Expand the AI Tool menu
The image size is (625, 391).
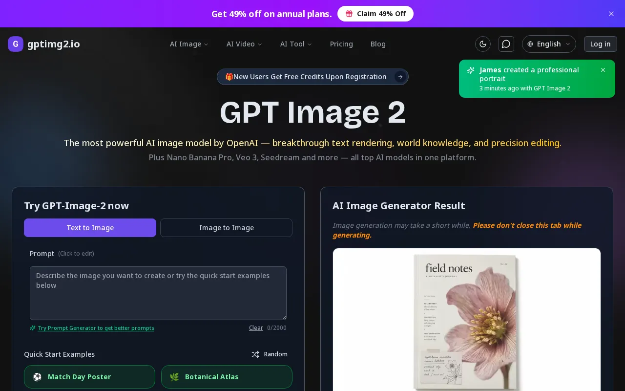click(296, 44)
